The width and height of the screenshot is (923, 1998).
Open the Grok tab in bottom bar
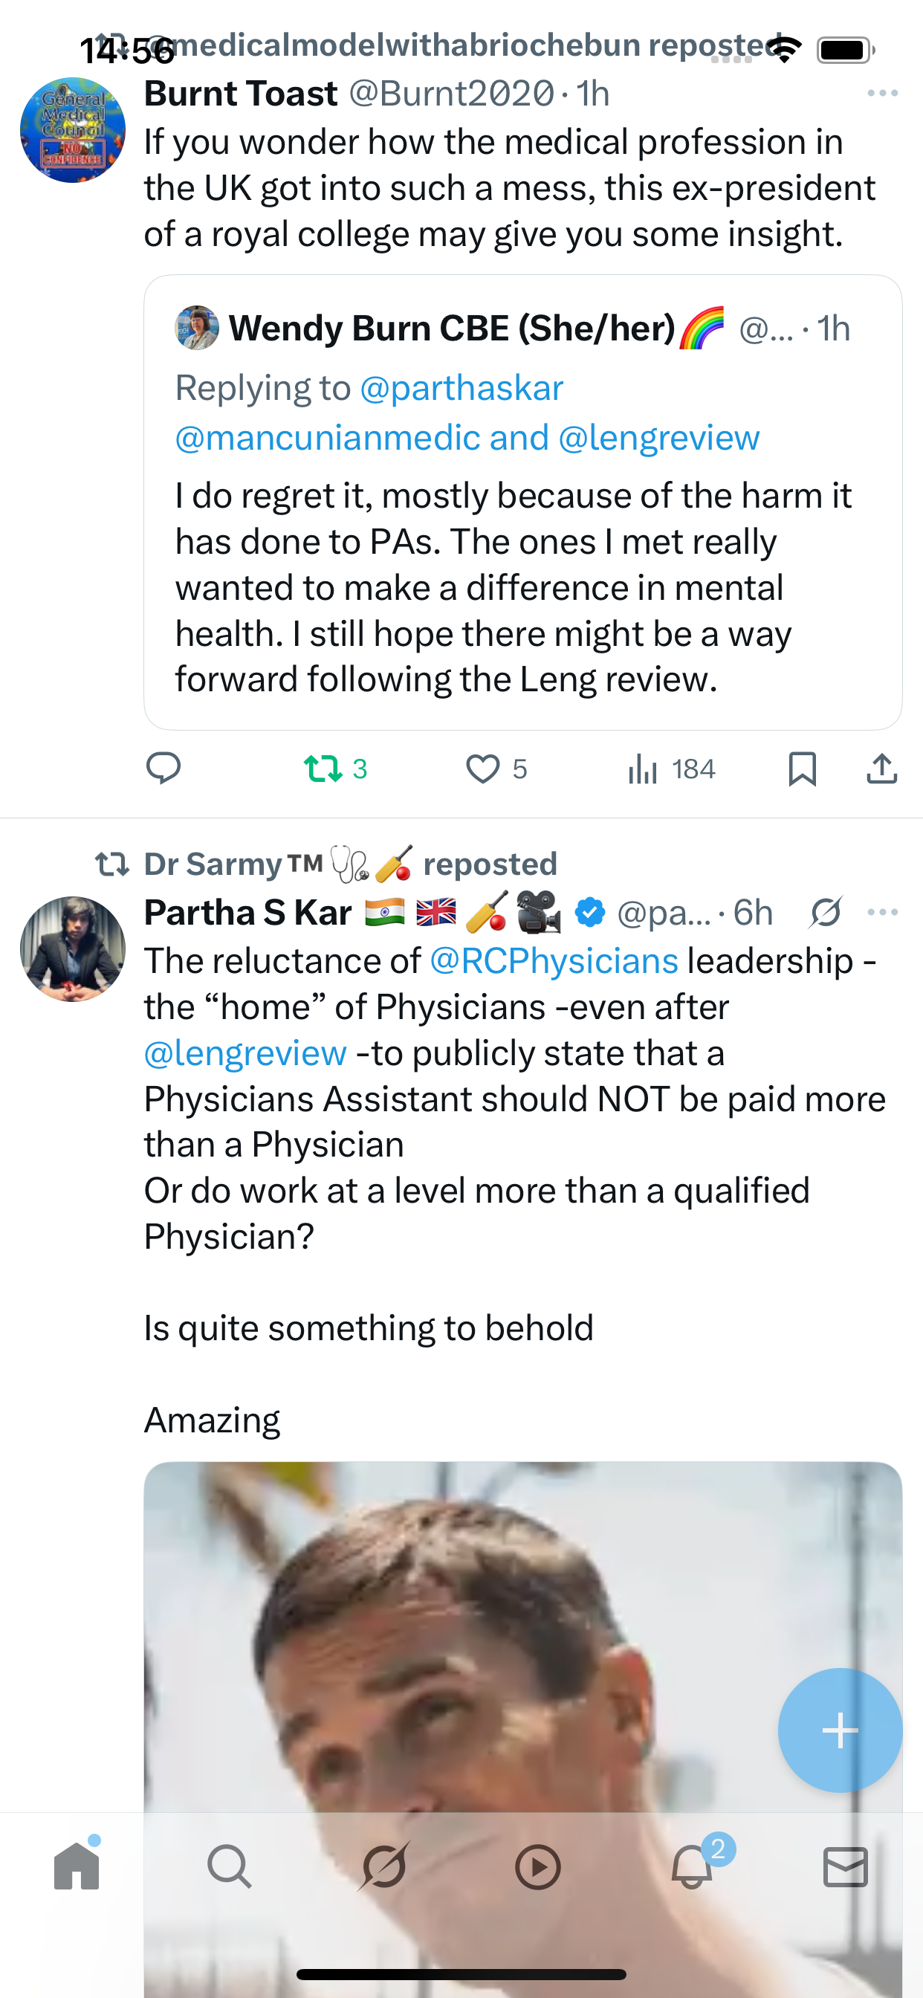click(x=384, y=1866)
